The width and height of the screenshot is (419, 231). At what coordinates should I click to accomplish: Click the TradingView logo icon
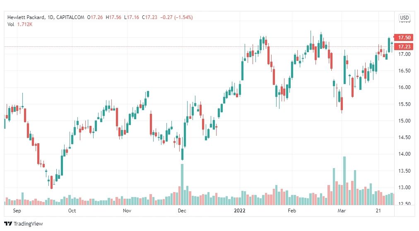point(8,224)
